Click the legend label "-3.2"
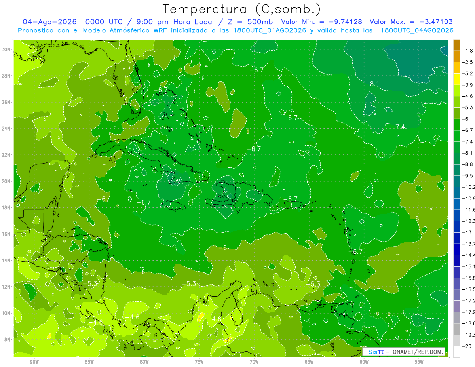The width and height of the screenshot is (475, 367). [467, 74]
